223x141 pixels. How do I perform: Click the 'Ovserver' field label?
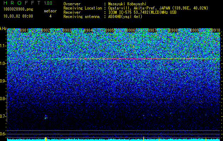click(72, 4)
